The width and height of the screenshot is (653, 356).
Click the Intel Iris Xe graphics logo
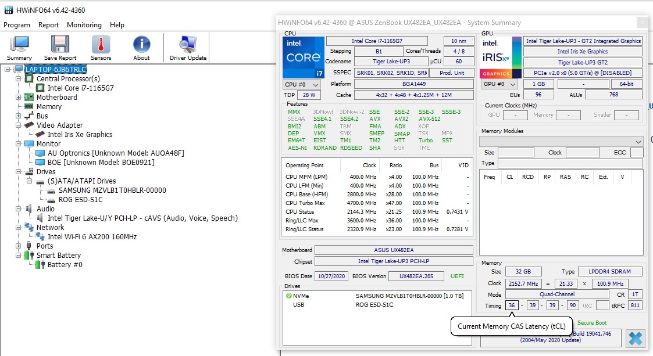point(501,57)
